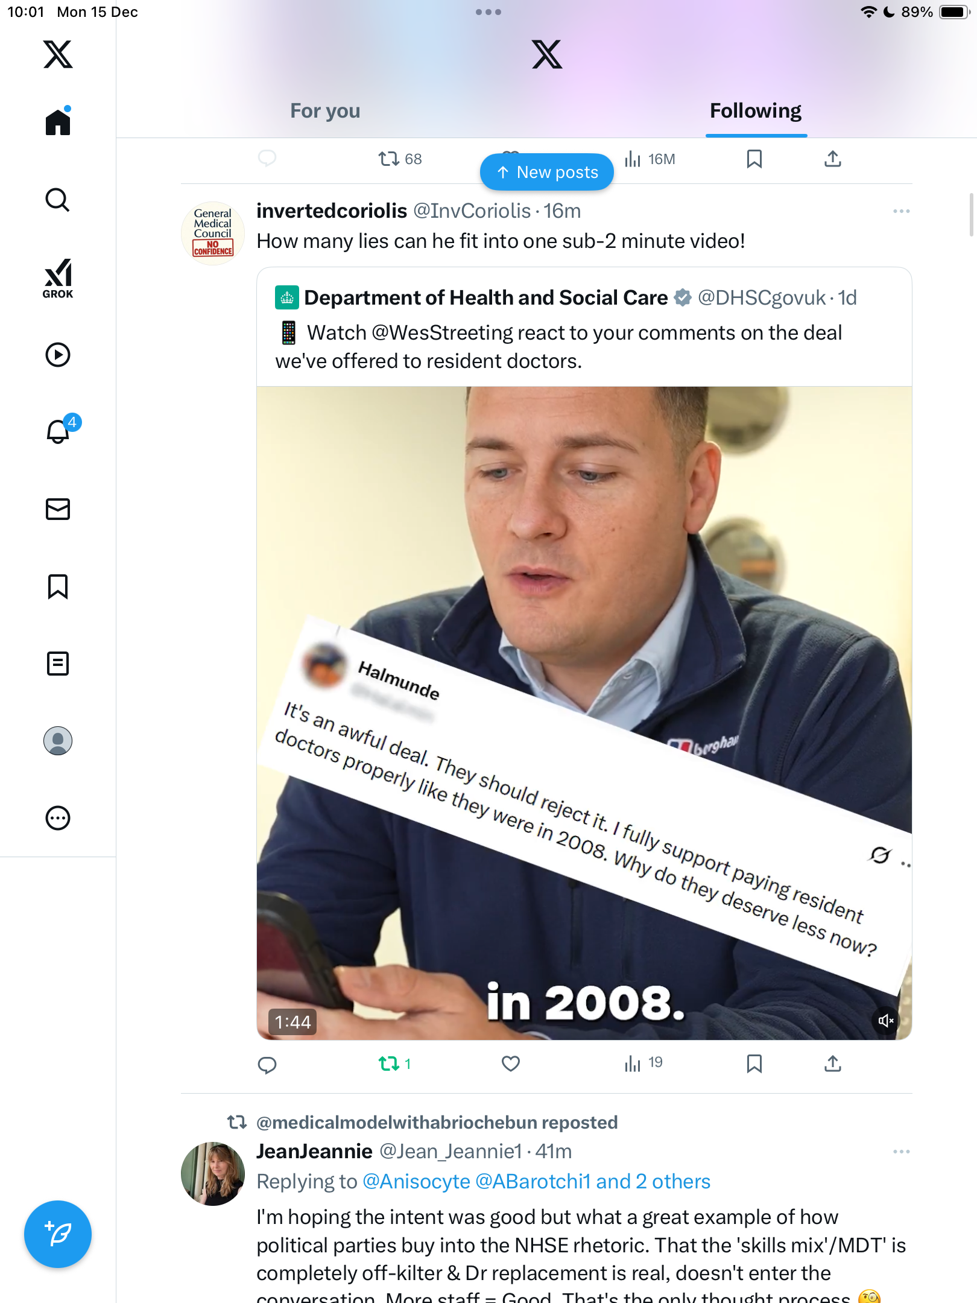977x1303 pixels.
Task: Open Messages envelope icon
Action: click(58, 509)
